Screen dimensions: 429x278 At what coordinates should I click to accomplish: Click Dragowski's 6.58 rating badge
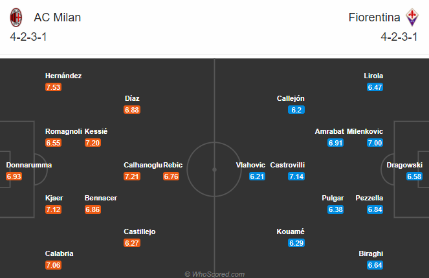coord(414,176)
